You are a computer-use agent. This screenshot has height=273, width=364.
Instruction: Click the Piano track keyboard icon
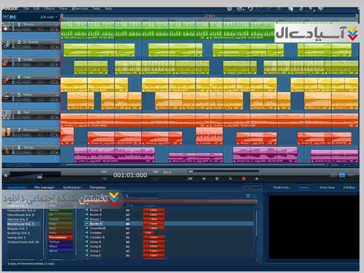click(x=6, y=97)
